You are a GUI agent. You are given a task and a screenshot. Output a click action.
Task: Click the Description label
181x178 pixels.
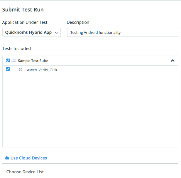coord(78,22)
